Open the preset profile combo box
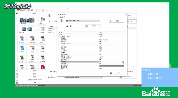Viewport: 178px width, 98px height. click(83, 21)
